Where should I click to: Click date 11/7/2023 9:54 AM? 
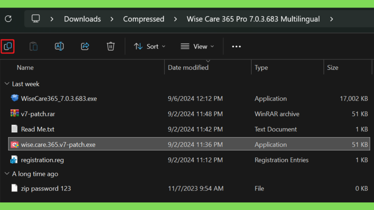point(196,188)
